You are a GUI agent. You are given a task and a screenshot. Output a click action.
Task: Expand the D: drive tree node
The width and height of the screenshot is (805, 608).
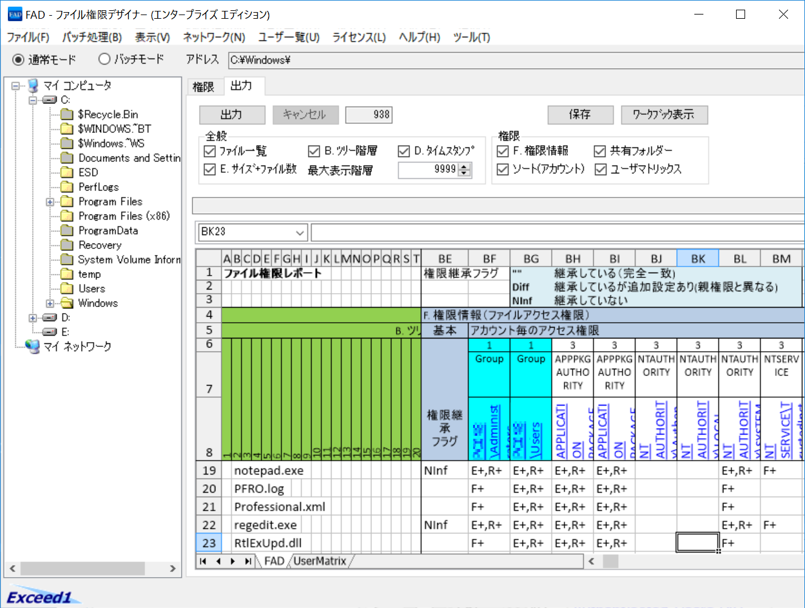tap(33, 318)
